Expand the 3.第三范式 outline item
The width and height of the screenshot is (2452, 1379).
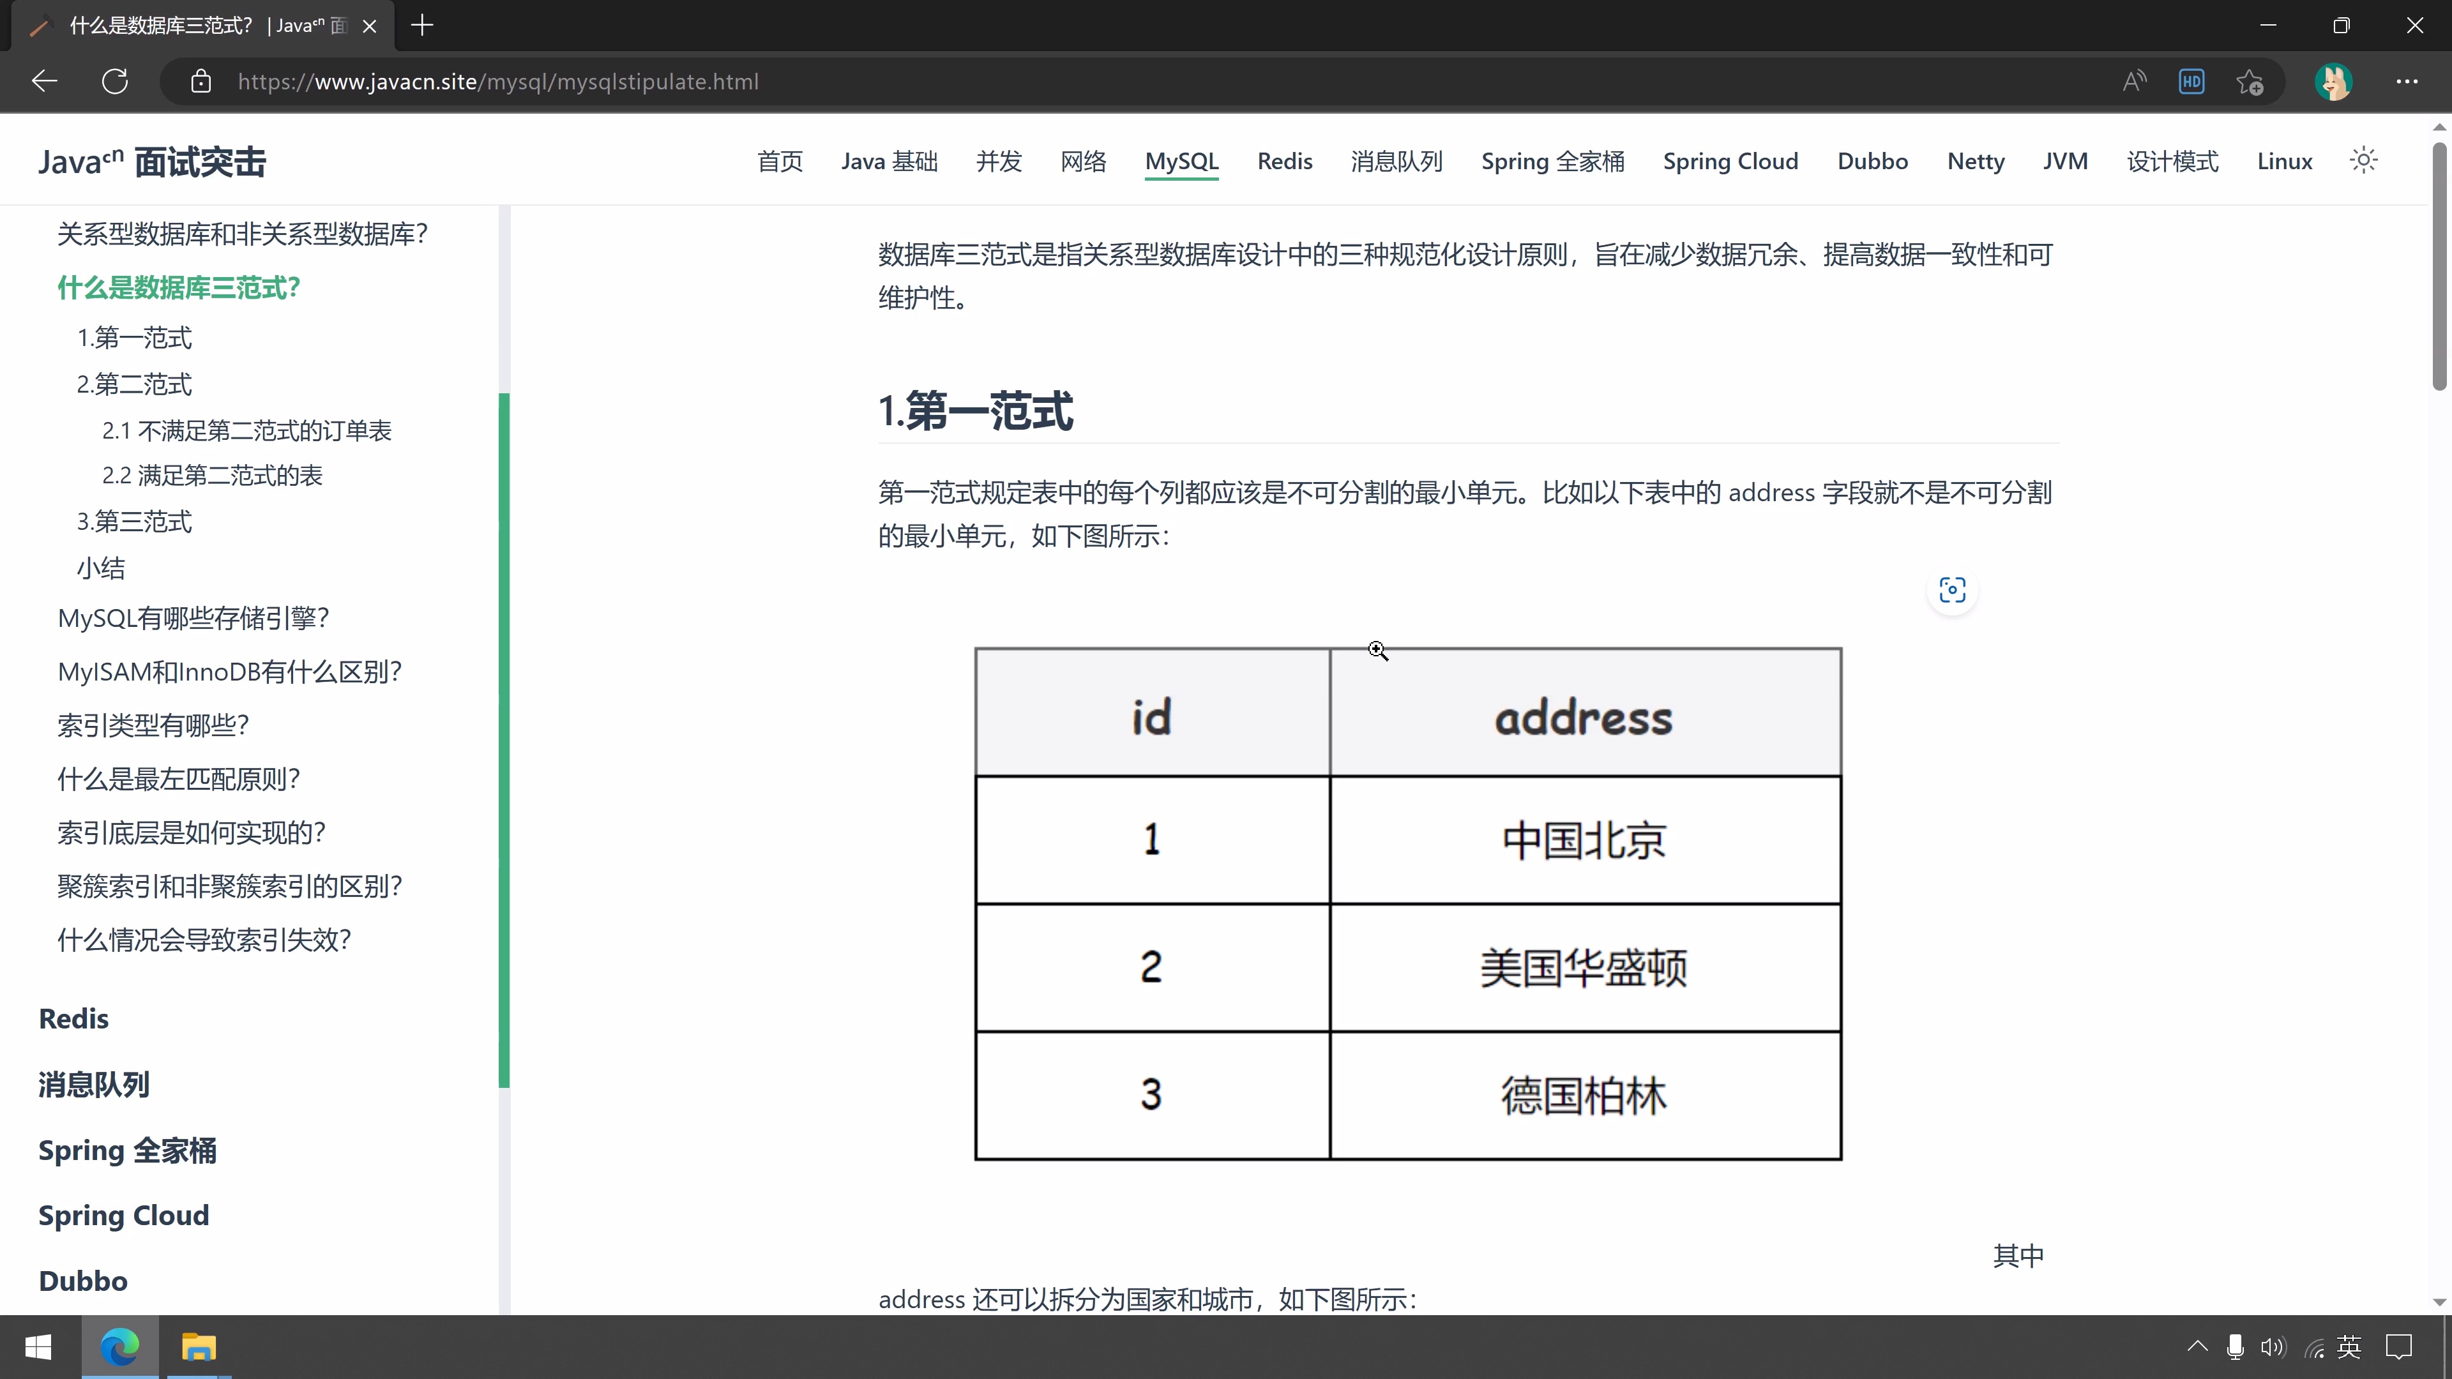(x=133, y=520)
